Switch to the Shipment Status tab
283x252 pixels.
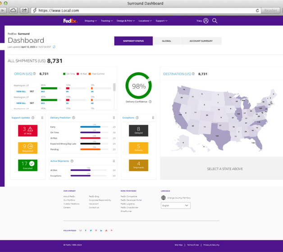[133, 41]
